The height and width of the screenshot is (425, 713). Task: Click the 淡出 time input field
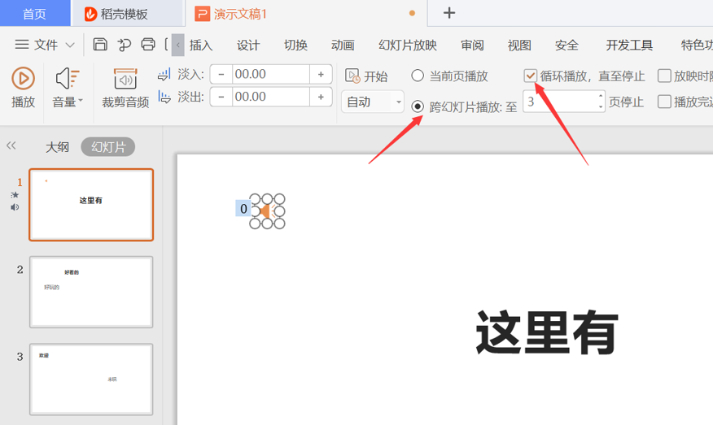[x=271, y=97]
